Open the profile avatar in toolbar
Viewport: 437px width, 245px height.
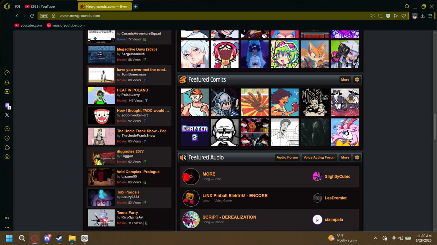[415, 16]
